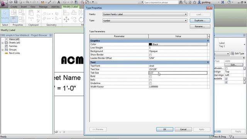The image size is (247, 139).
Task: Click the Aligned Dimension icon in quick access toolbar
Action: [42, 2]
